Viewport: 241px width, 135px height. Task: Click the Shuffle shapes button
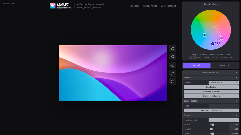coord(211,92)
